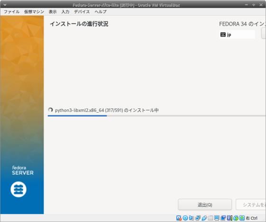Image resolution: width=266 pixels, height=222 pixels.
Task: Click the display indicator icon in the status bar
Action: [217, 218]
